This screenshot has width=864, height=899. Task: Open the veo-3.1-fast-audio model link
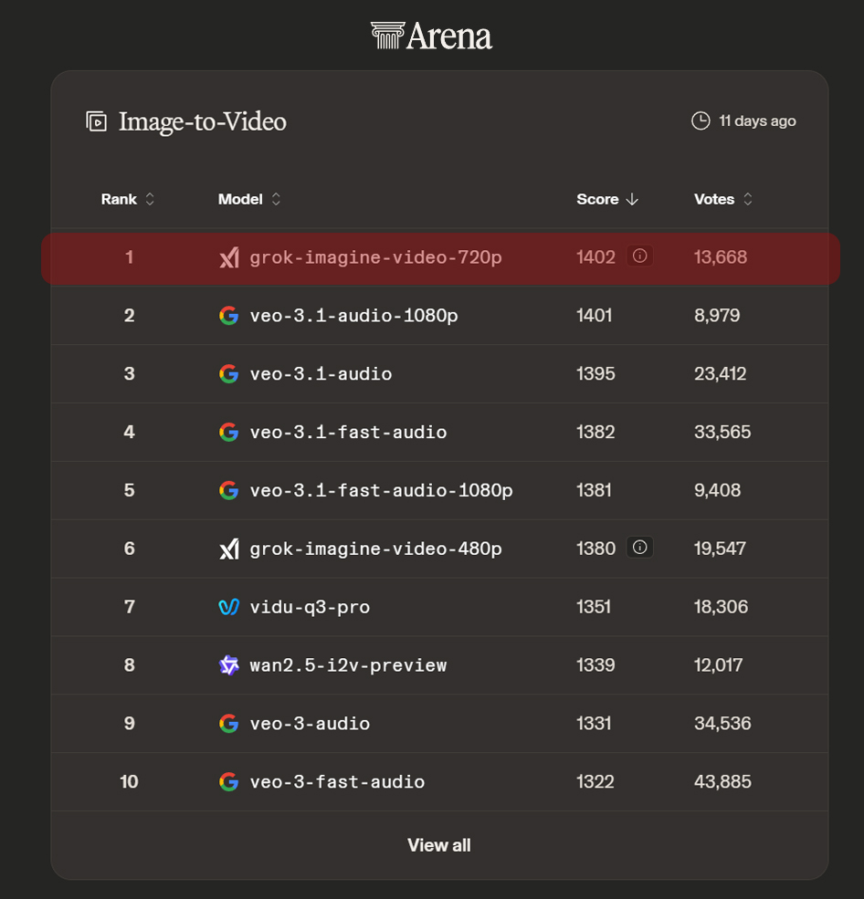pos(348,432)
